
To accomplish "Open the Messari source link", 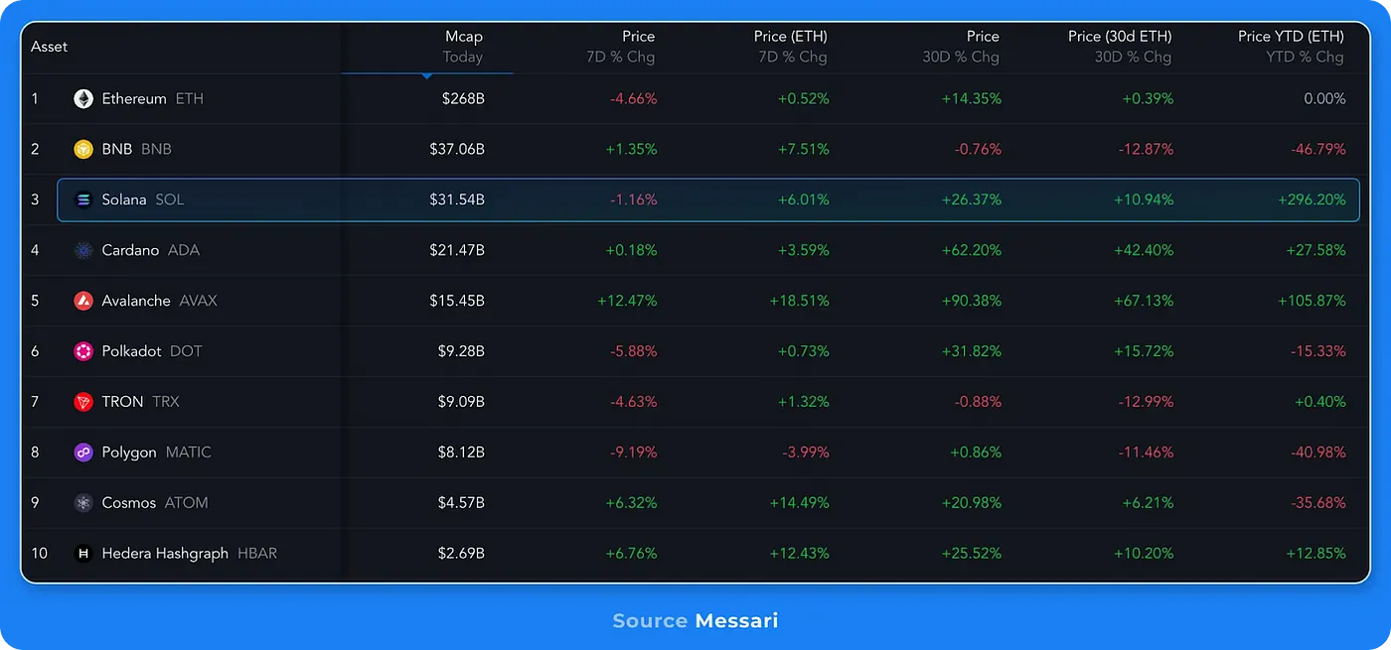I will click(x=735, y=620).
